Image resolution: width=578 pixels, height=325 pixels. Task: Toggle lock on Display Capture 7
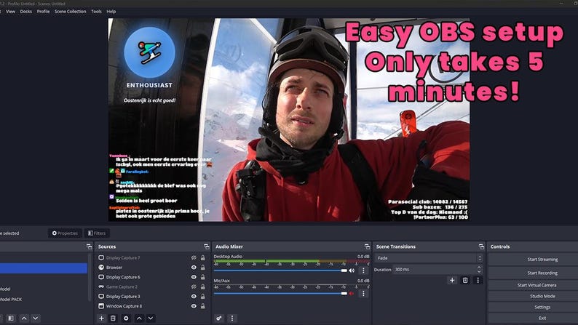coord(203,257)
